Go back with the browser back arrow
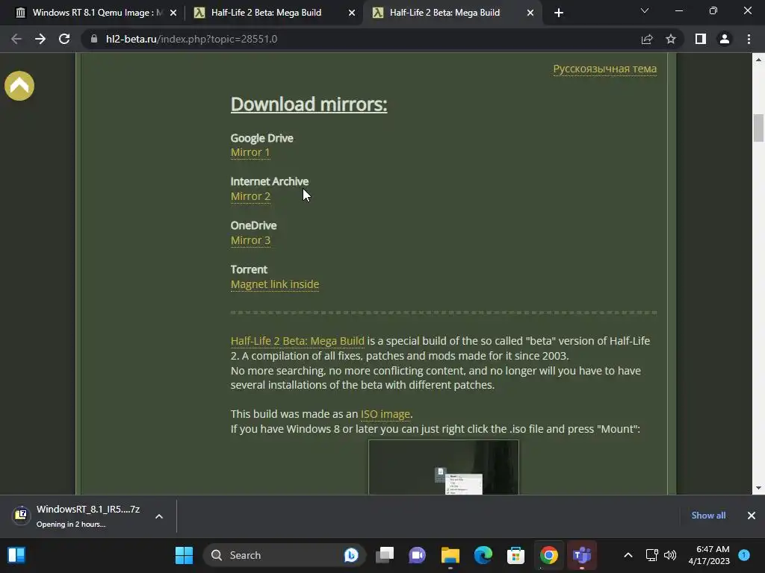Image resolution: width=765 pixels, height=573 pixels. pyautogui.click(x=16, y=39)
